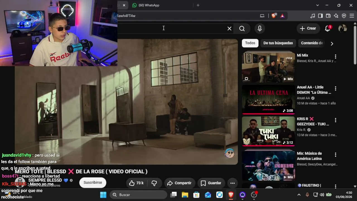Click the Mi Mix title link
The width and height of the screenshot is (357, 201).
pyautogui.click(x=303, y=56)
